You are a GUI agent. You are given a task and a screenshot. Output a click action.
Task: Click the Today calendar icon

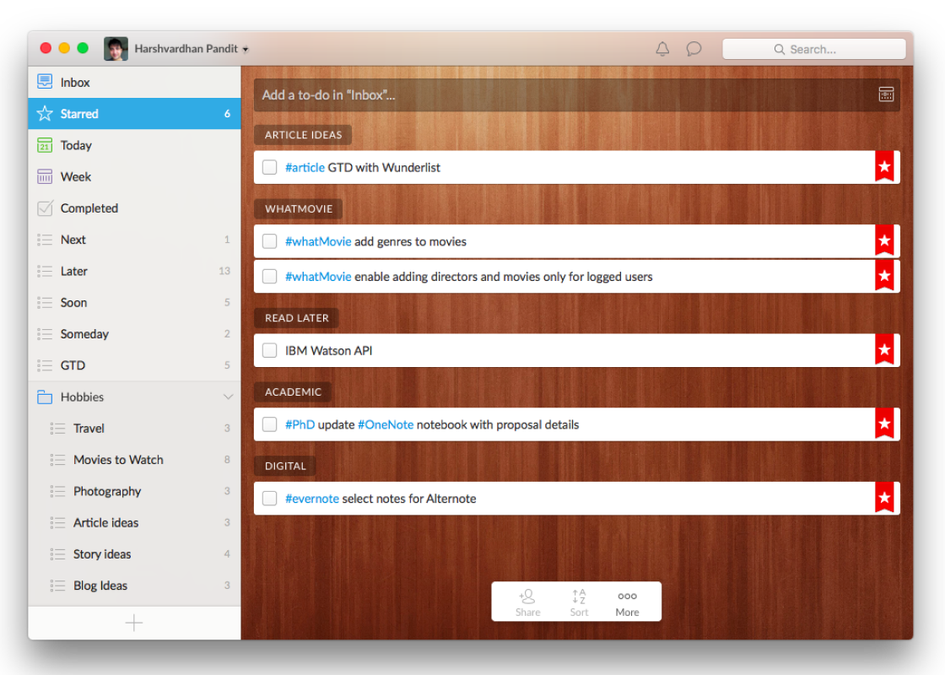click(x=45, y=145)
